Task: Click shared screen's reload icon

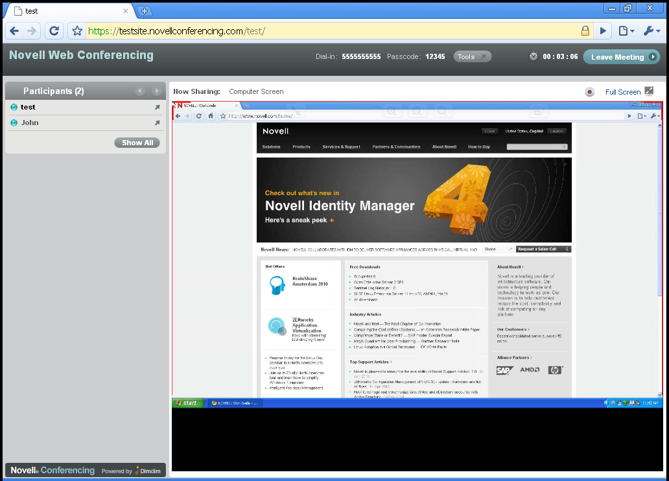Action: point(199,115)
